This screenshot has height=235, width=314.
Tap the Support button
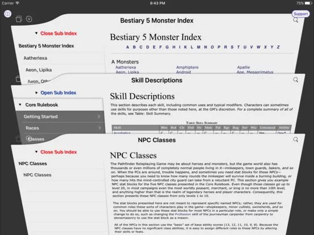click(300, 14)
